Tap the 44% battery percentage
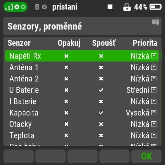This screenshot has width=165, height=165. point(141,7)
